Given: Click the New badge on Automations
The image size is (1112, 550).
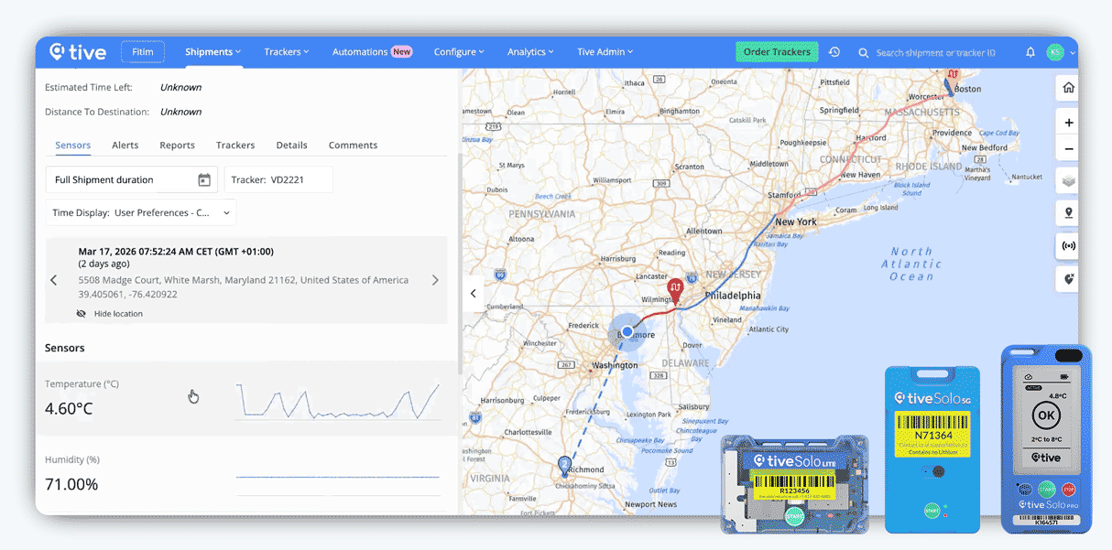Looking at the screenshot, I should [x=402, y=52].
